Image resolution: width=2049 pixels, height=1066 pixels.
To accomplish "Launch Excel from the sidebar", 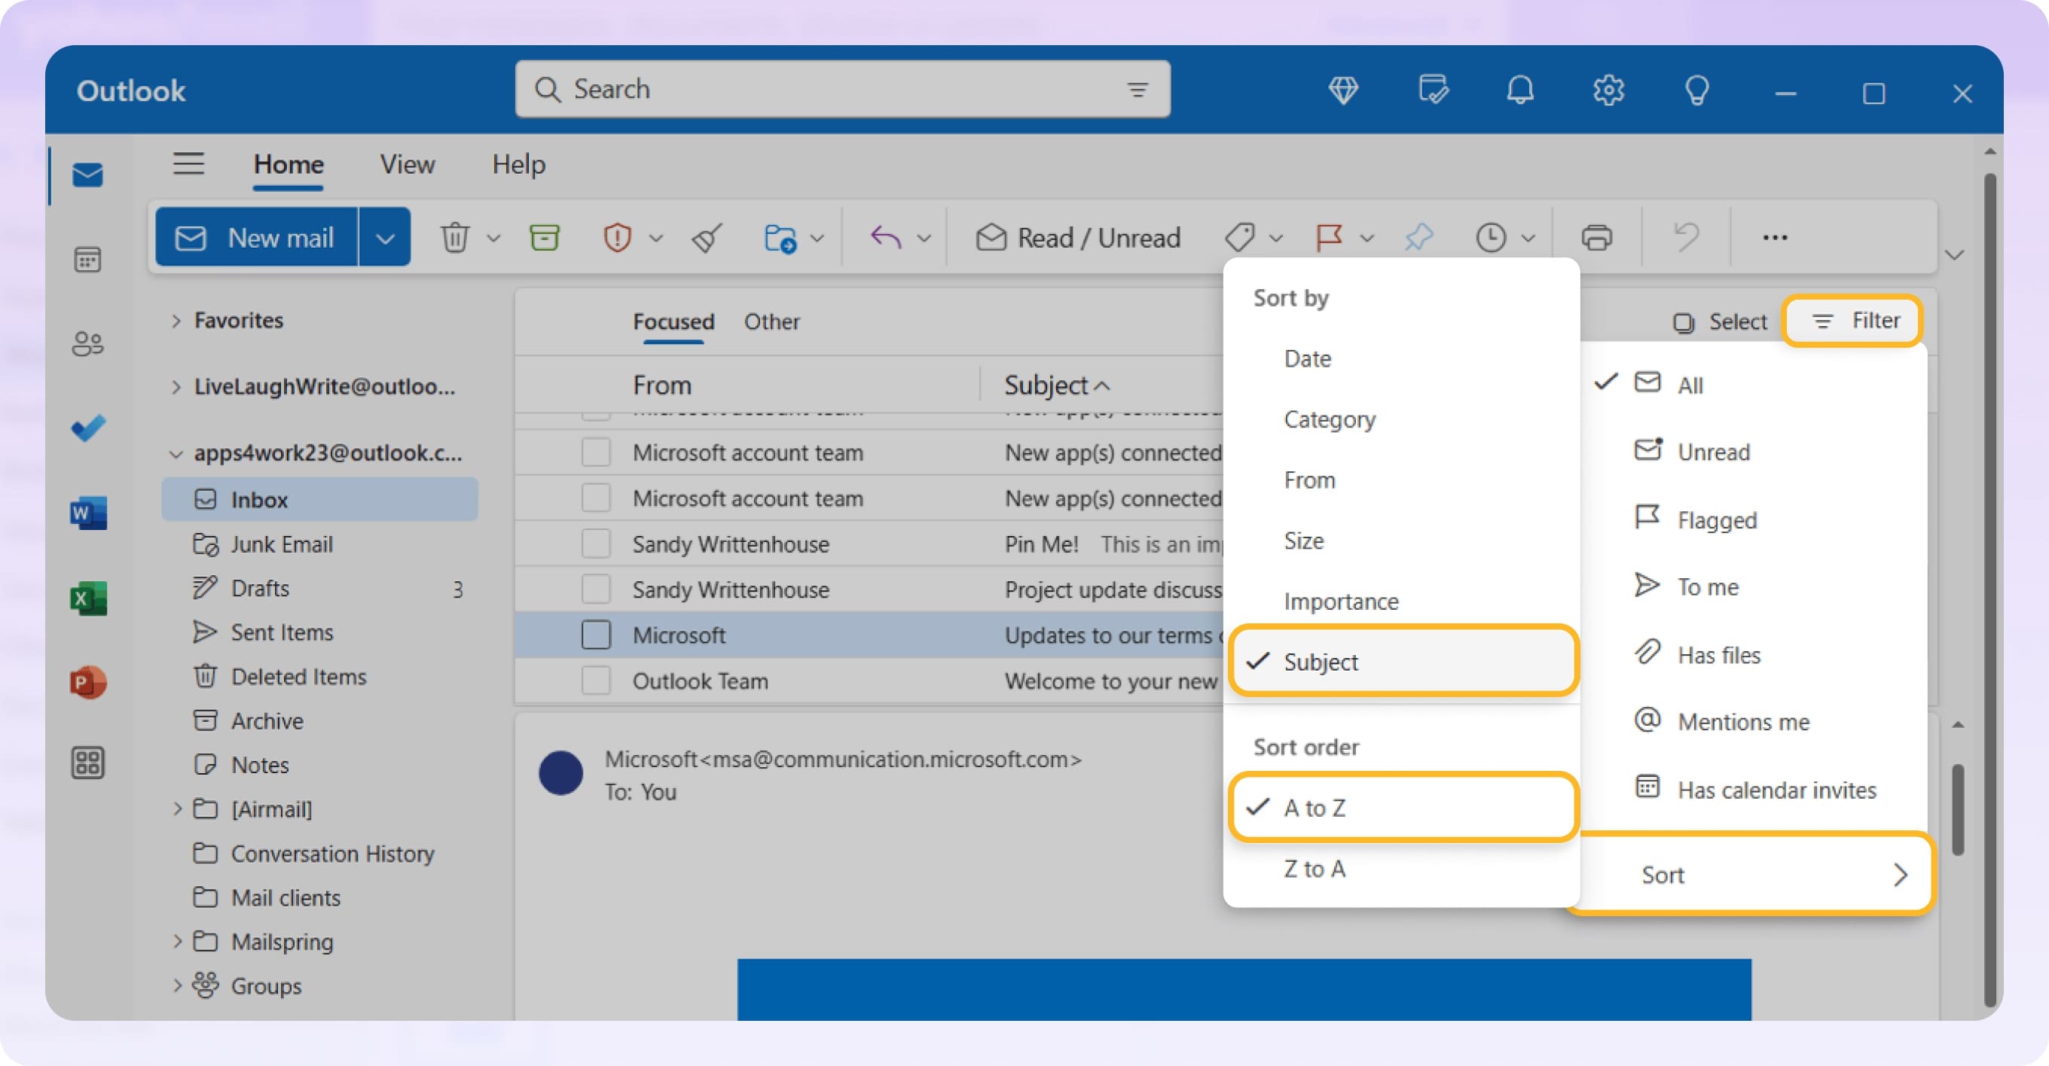I will pyautogui.click(x=87, y=598).
